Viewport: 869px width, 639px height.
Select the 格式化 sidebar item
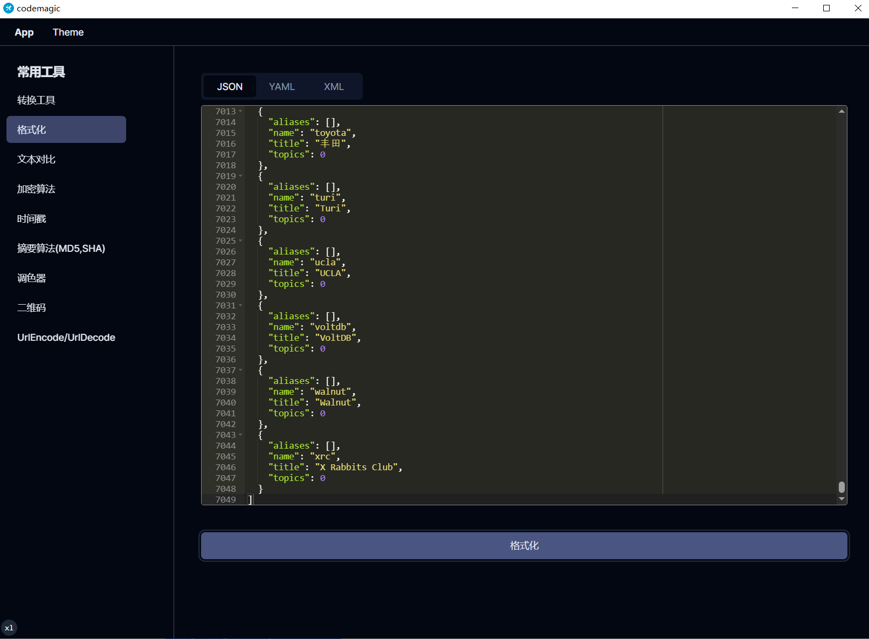tap(66, 129)
